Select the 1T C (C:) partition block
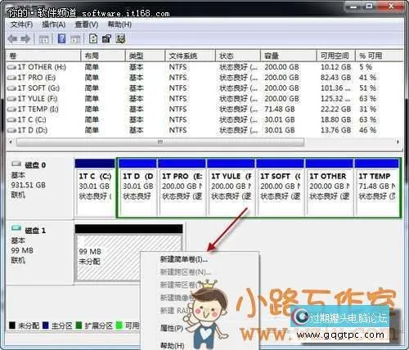 (x=95, y=187)
